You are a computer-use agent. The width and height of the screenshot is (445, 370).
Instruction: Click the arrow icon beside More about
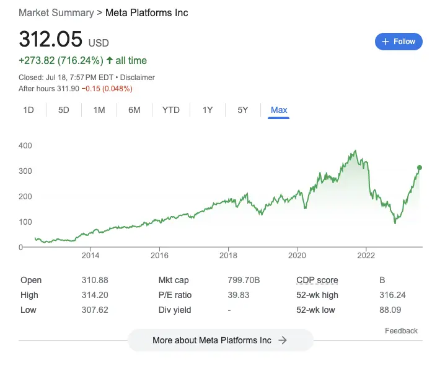click(283, 340)
